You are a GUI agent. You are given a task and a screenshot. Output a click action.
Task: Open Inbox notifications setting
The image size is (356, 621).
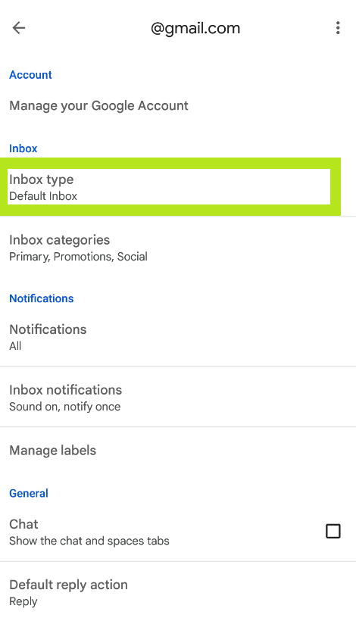[x=178, y=398]
